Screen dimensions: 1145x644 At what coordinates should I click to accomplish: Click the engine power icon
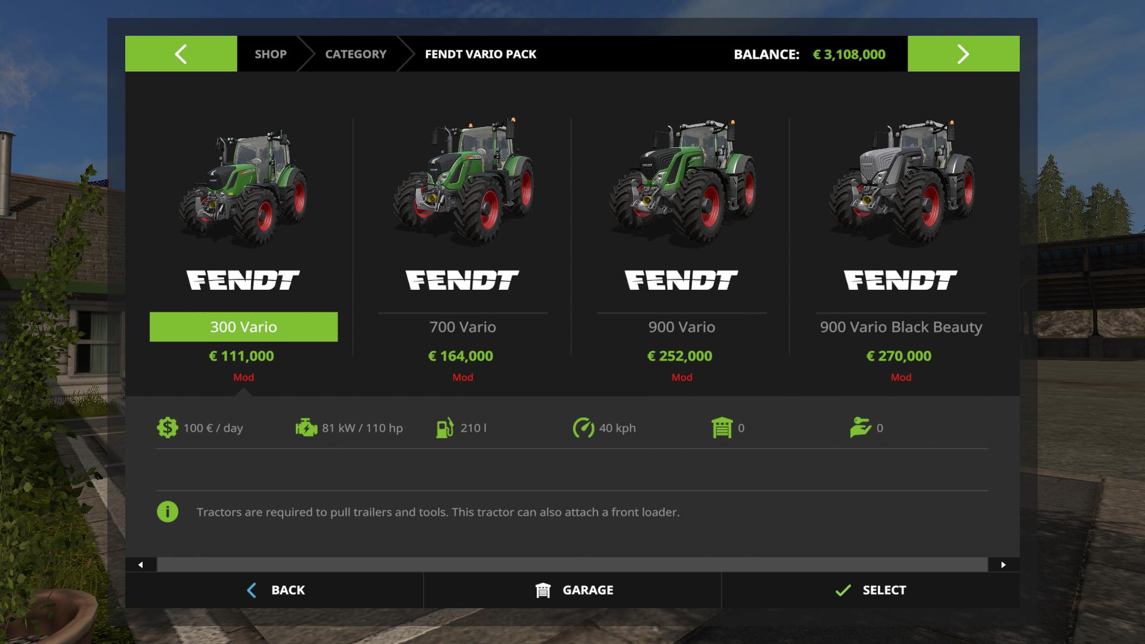(307, 428)
